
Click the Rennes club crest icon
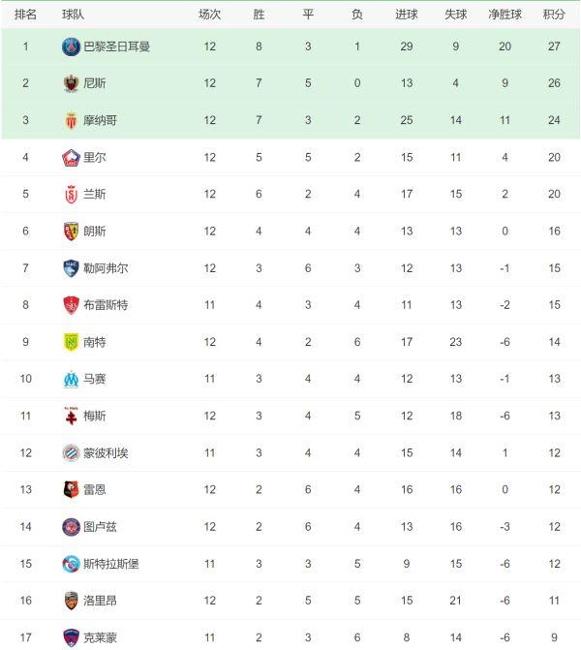(71, 489)
